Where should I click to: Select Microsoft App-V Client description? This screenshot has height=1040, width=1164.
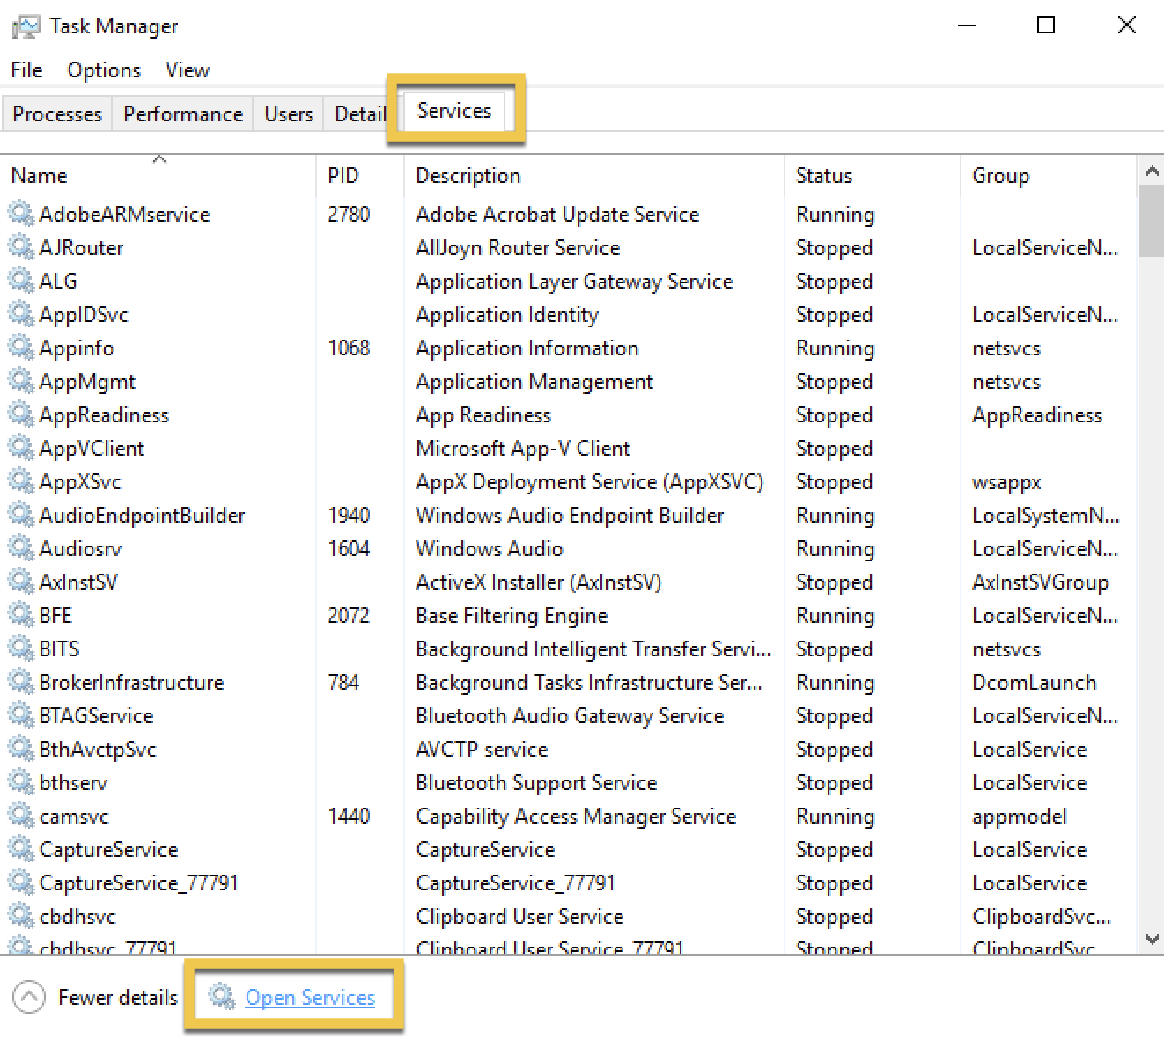point(523,449)
